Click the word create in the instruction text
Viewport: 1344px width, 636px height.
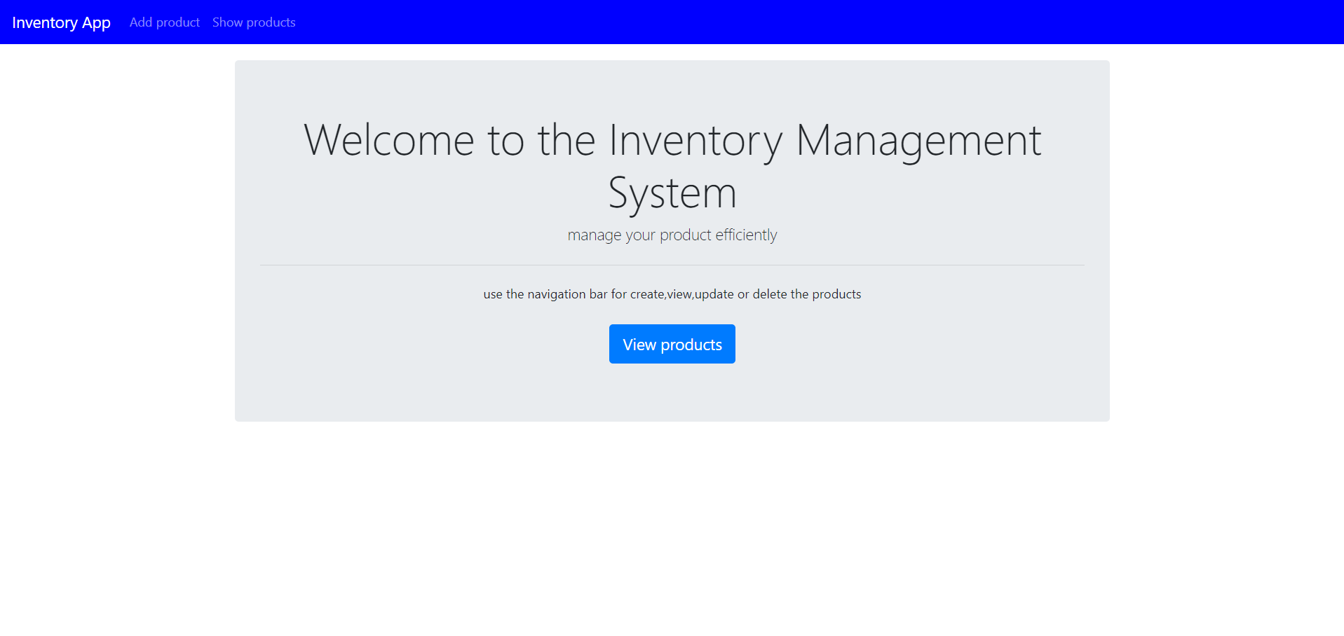coord(646,294)
